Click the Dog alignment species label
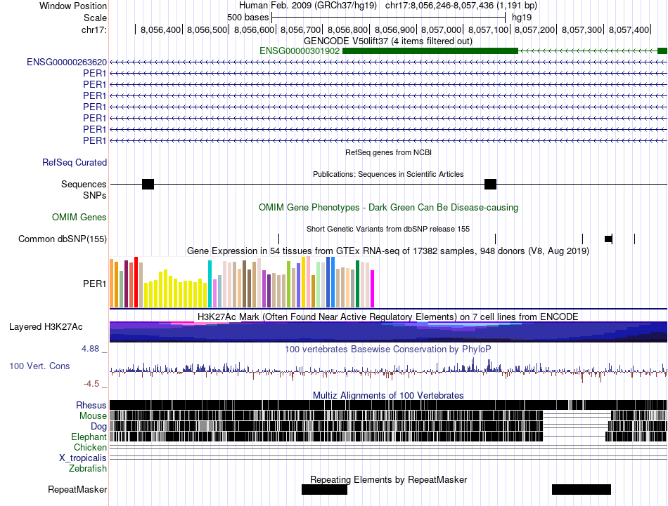The image size is (668, 506). click(x=98, y=427)
